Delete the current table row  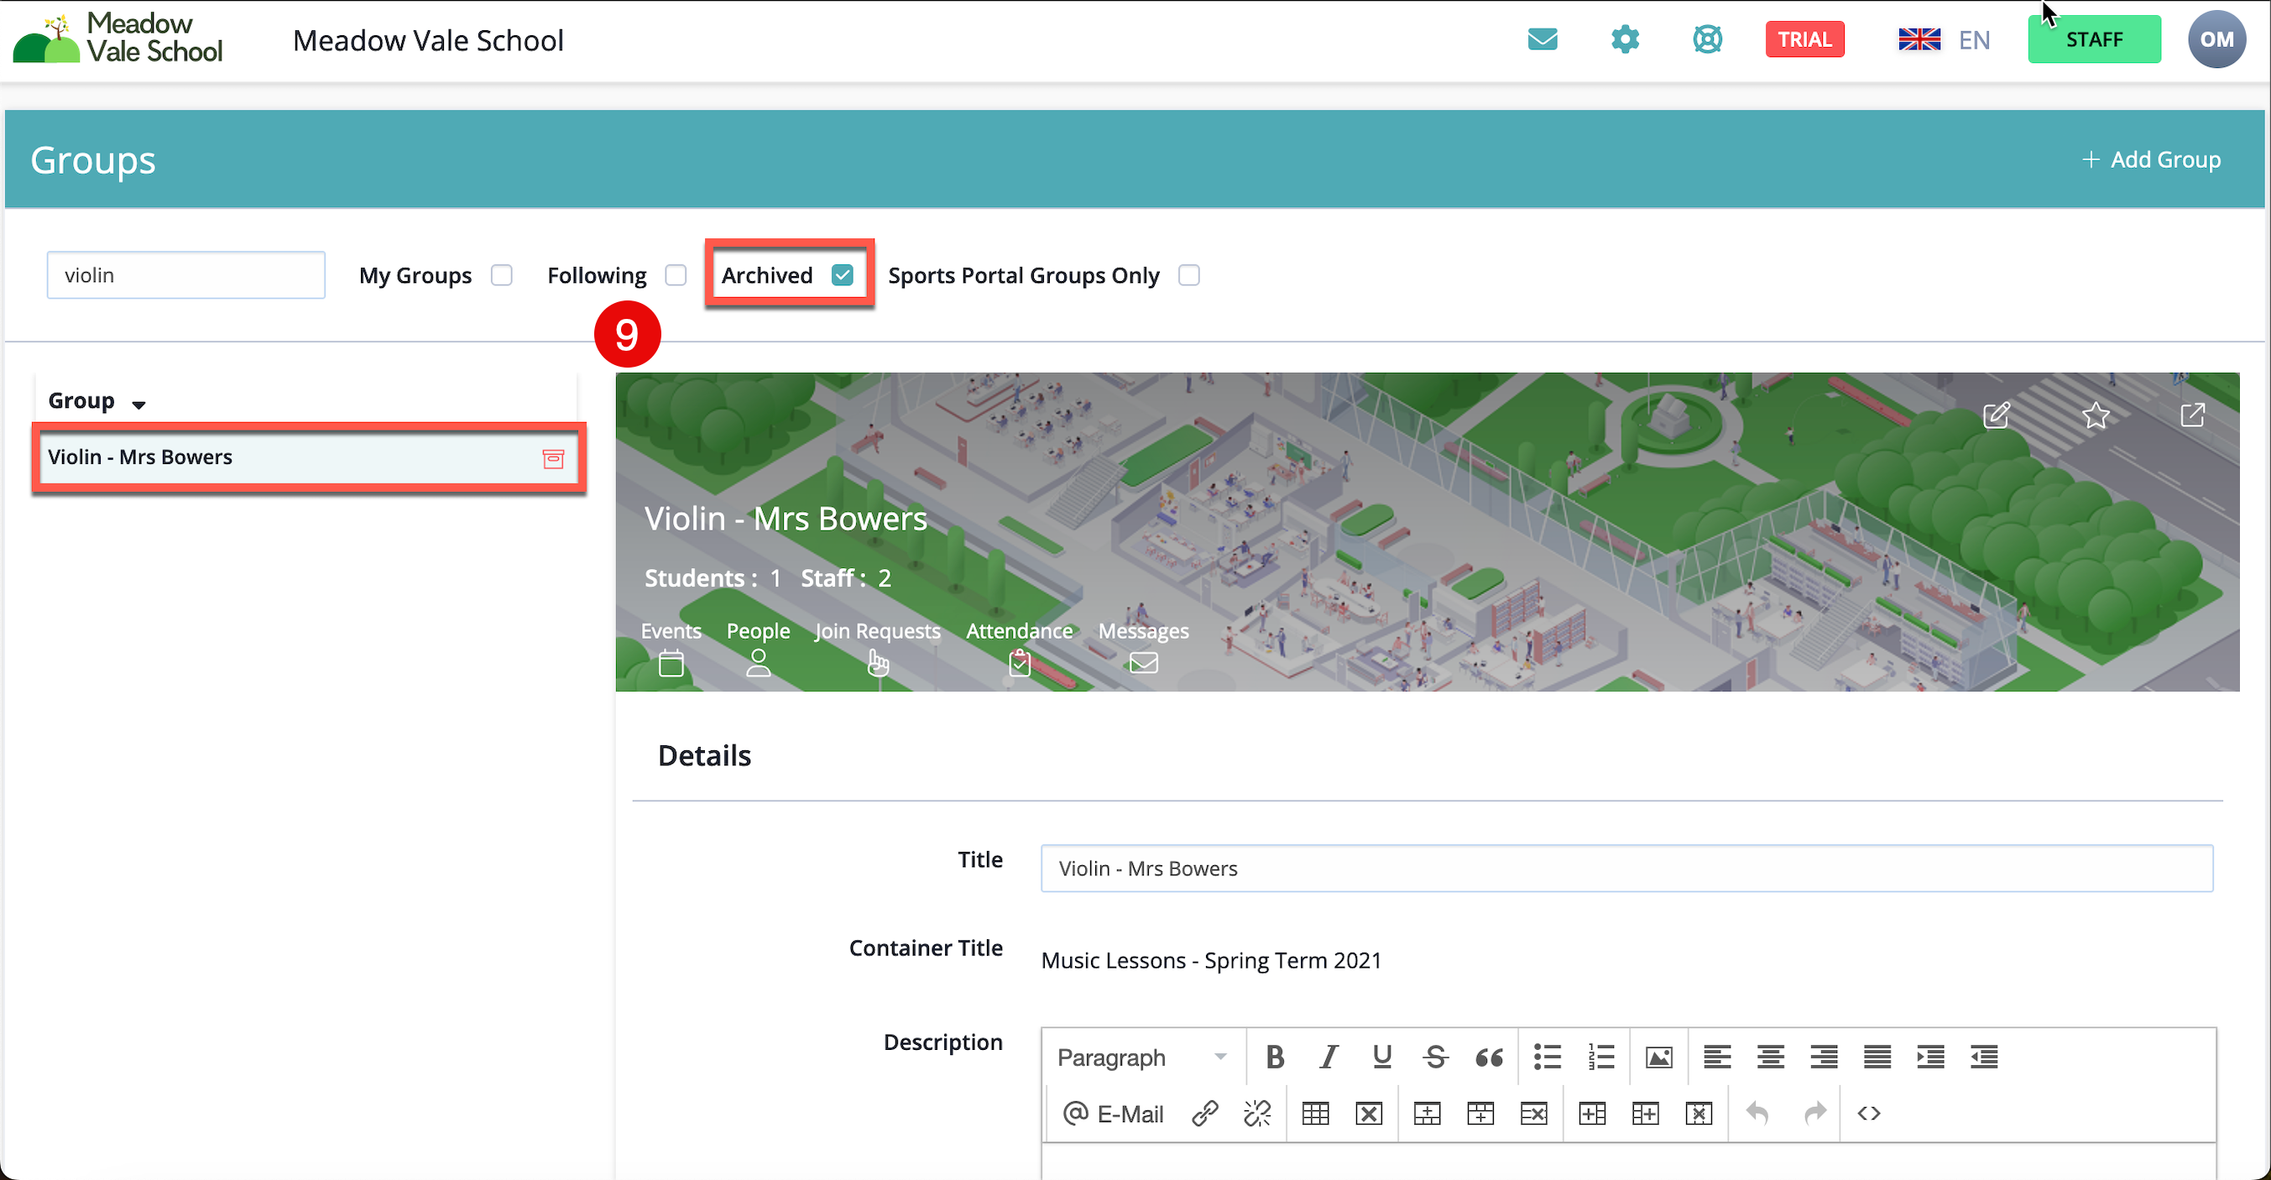[x=1534, y=1113]
